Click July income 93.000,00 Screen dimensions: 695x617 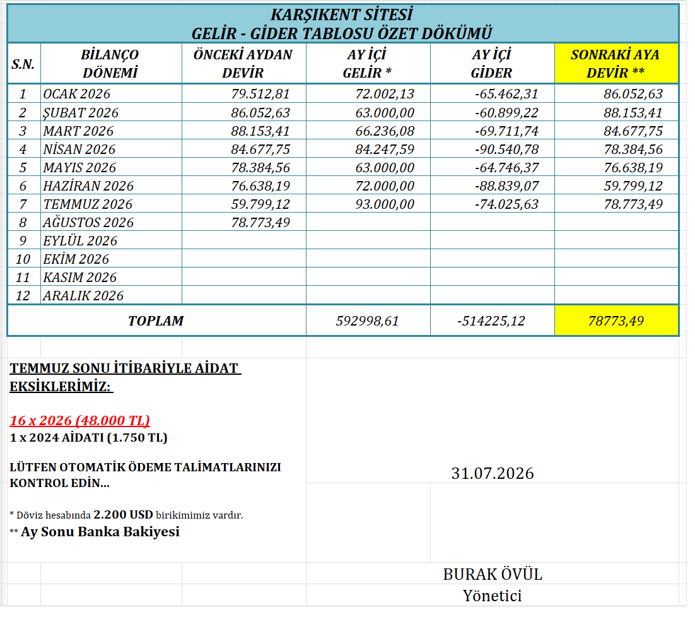[x=384, y=204]
